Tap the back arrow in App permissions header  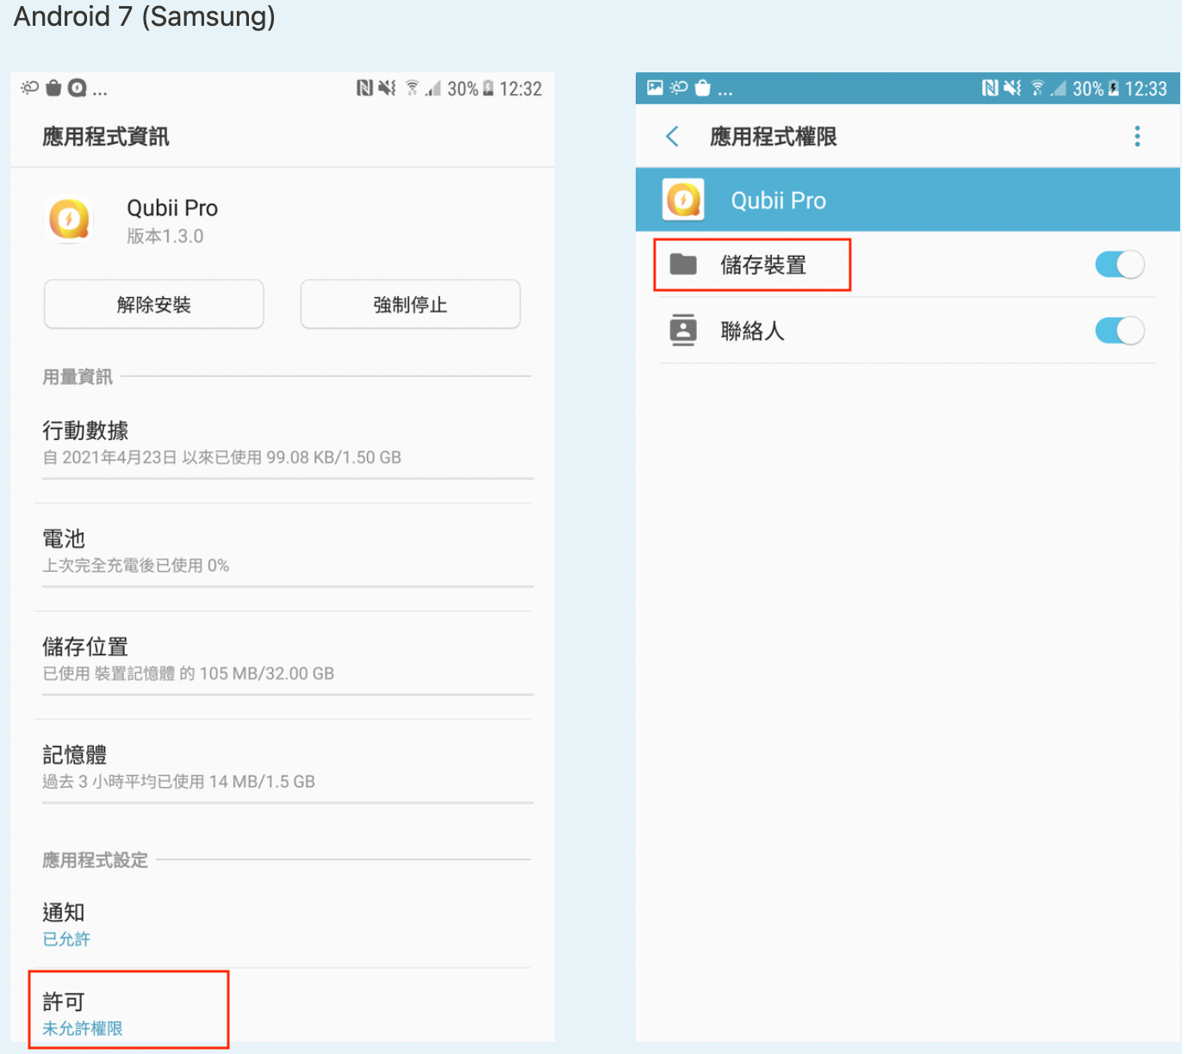coord(673,136)
